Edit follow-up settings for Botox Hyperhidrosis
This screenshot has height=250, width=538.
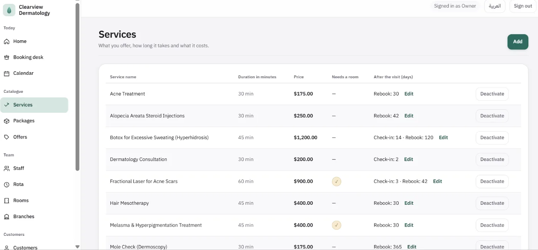pos(443,138)
